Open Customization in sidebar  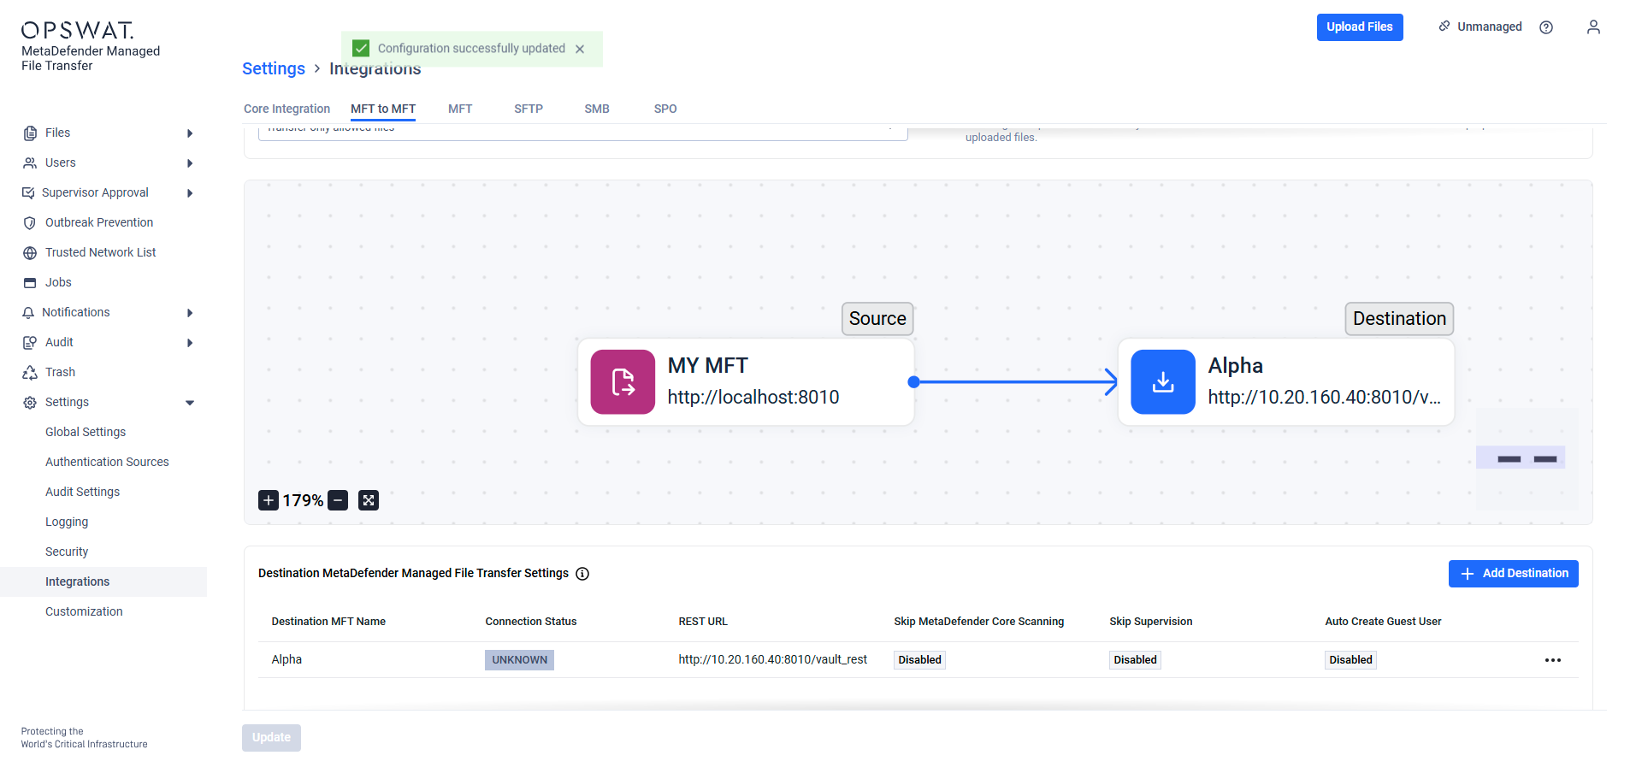coord(84,612)
